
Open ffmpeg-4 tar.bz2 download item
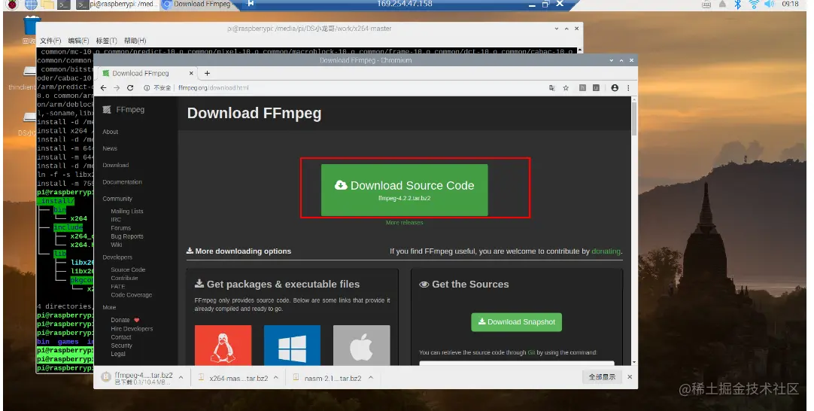[137, 378]
